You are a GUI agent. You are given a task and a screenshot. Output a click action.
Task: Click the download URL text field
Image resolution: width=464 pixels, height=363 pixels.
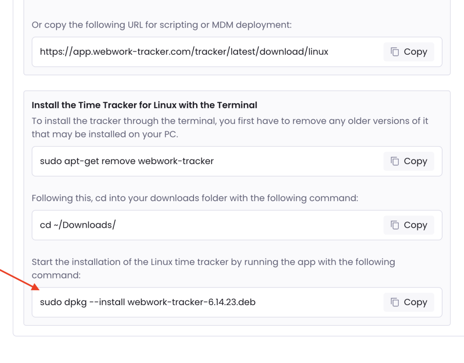point(237,52)
